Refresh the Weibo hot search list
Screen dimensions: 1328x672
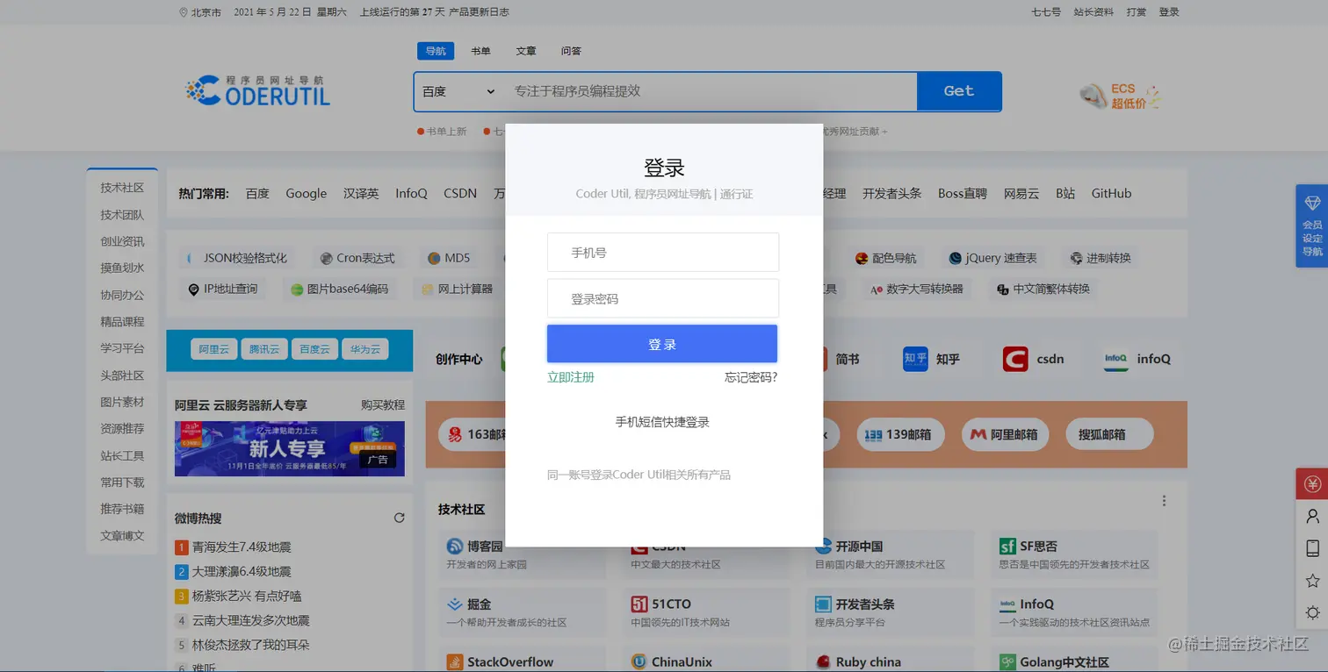point(399,518)
